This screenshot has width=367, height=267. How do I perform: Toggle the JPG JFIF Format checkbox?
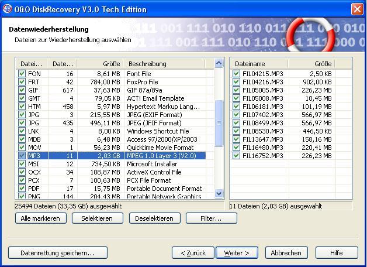[x=22, y=123]
